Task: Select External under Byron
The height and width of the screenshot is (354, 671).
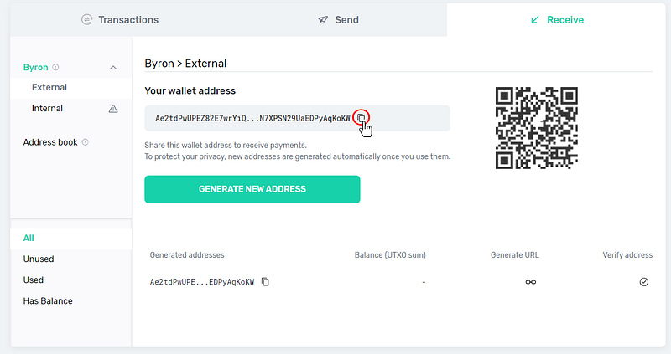Action: coord(49,87)
